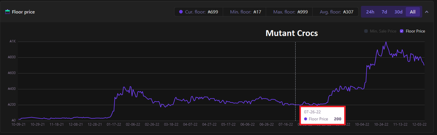
Task: Click the ₳400 y-axis label
Action: pyautogui.click(x=11, y=89)
